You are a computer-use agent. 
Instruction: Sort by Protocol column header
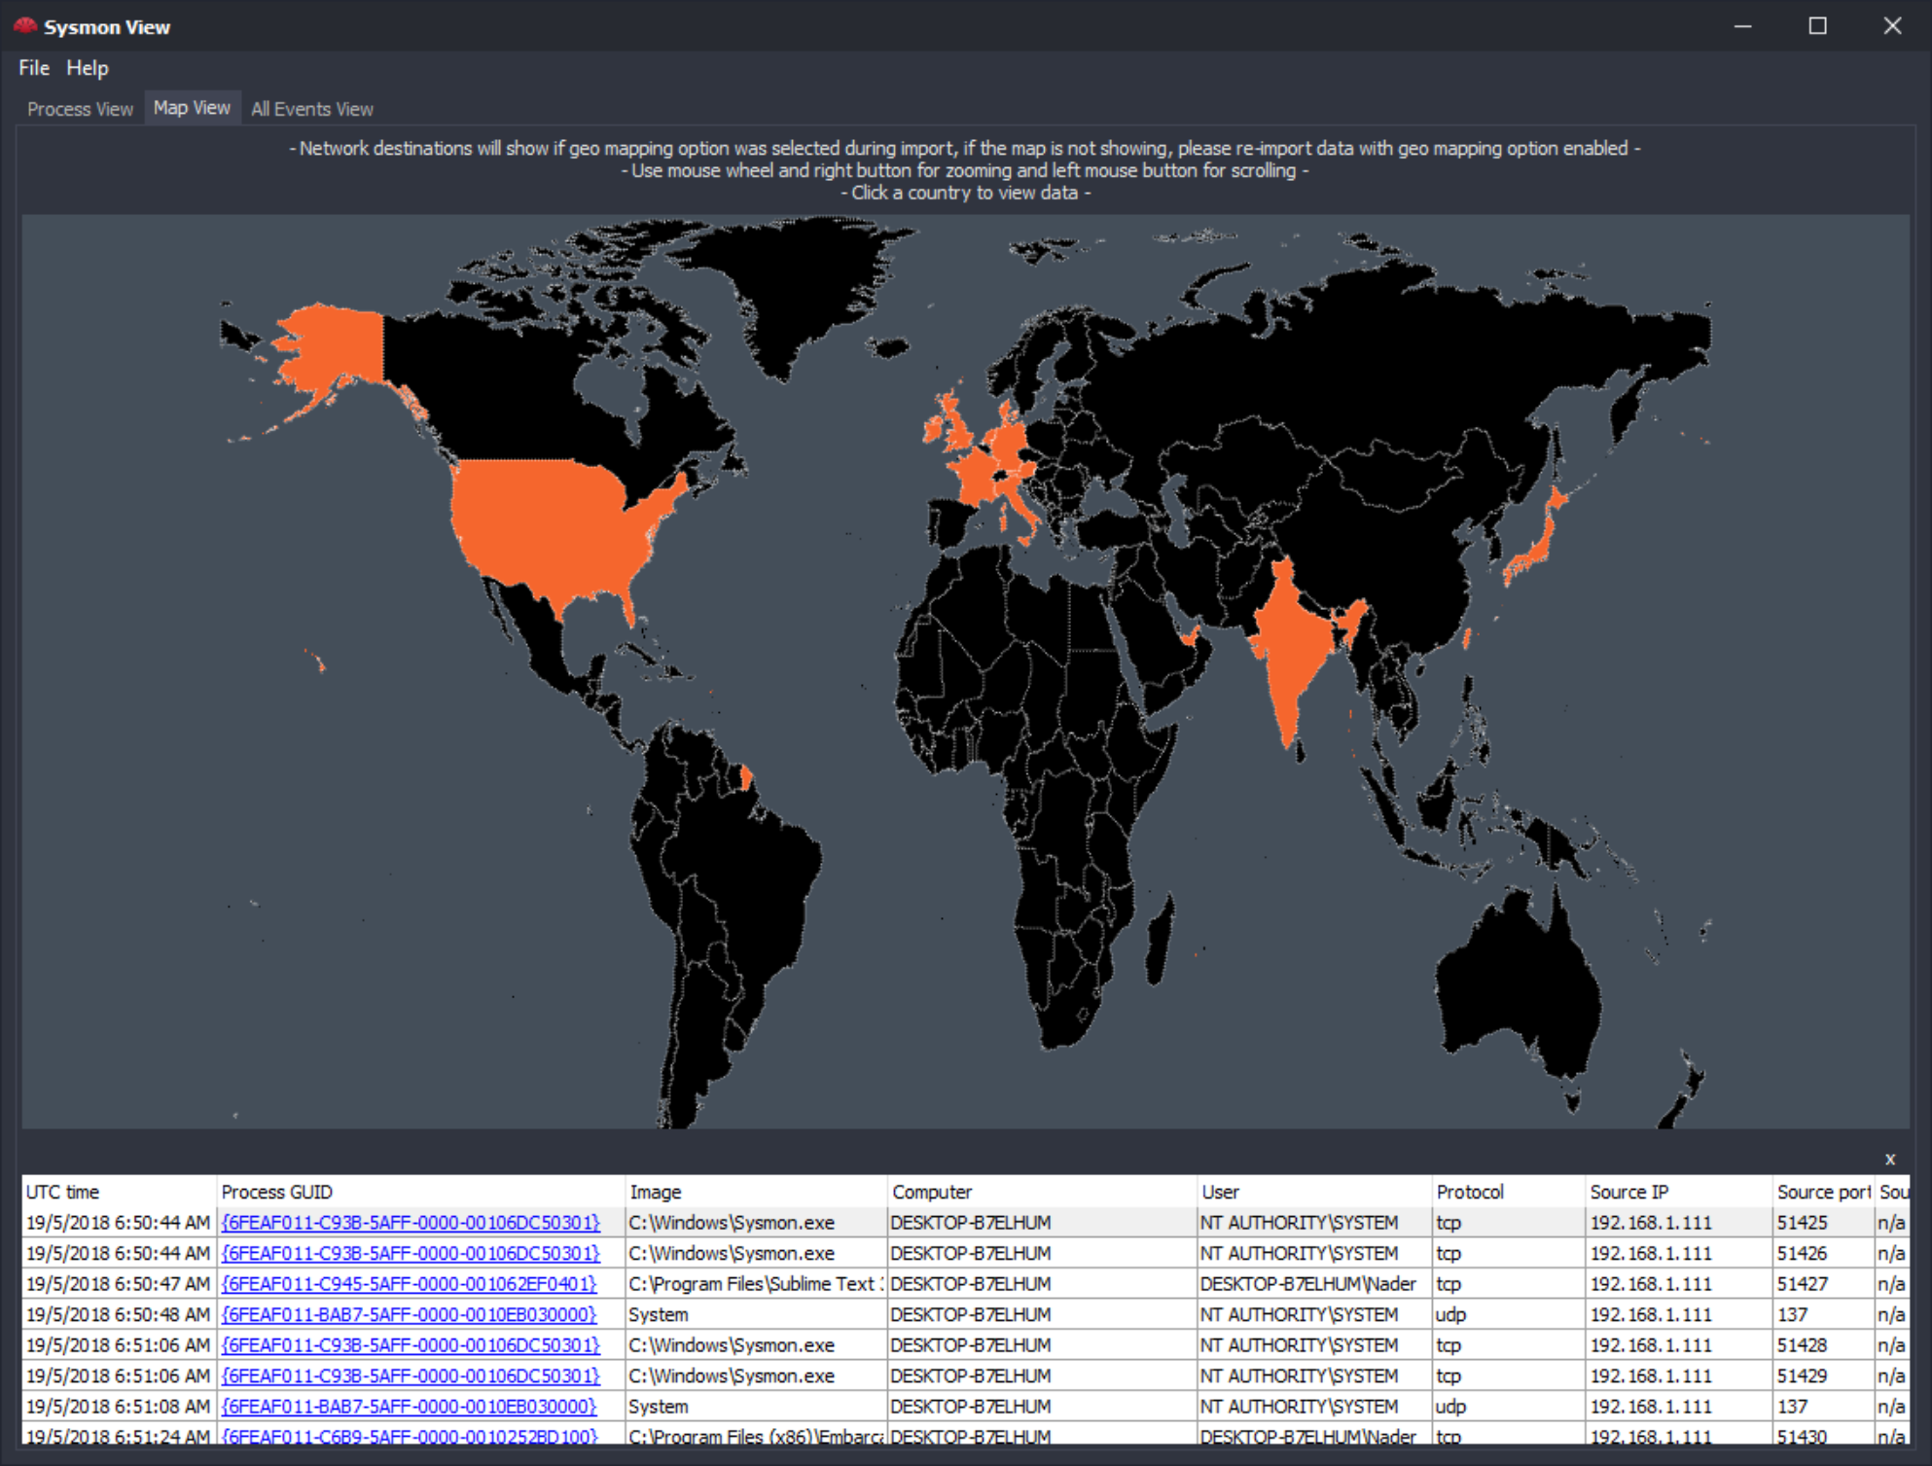[x=1469, y=1192]
